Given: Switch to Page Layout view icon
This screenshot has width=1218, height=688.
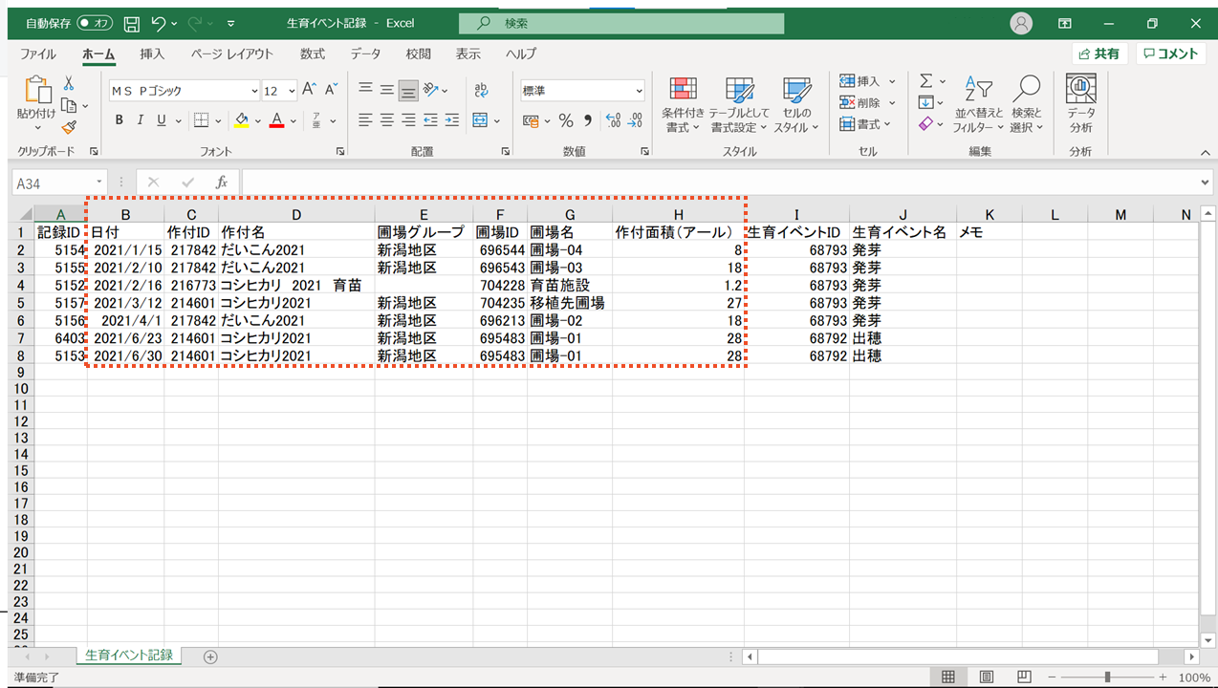Looking at the screenshot, I should [x=986, y=677].
